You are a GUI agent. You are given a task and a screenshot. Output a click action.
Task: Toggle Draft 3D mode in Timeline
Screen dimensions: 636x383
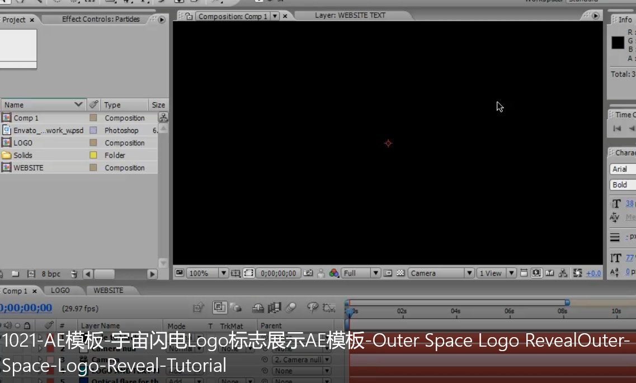(x=235, y=308)
